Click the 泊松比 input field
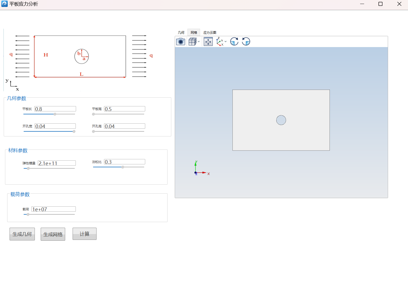 tap(124, 162)
